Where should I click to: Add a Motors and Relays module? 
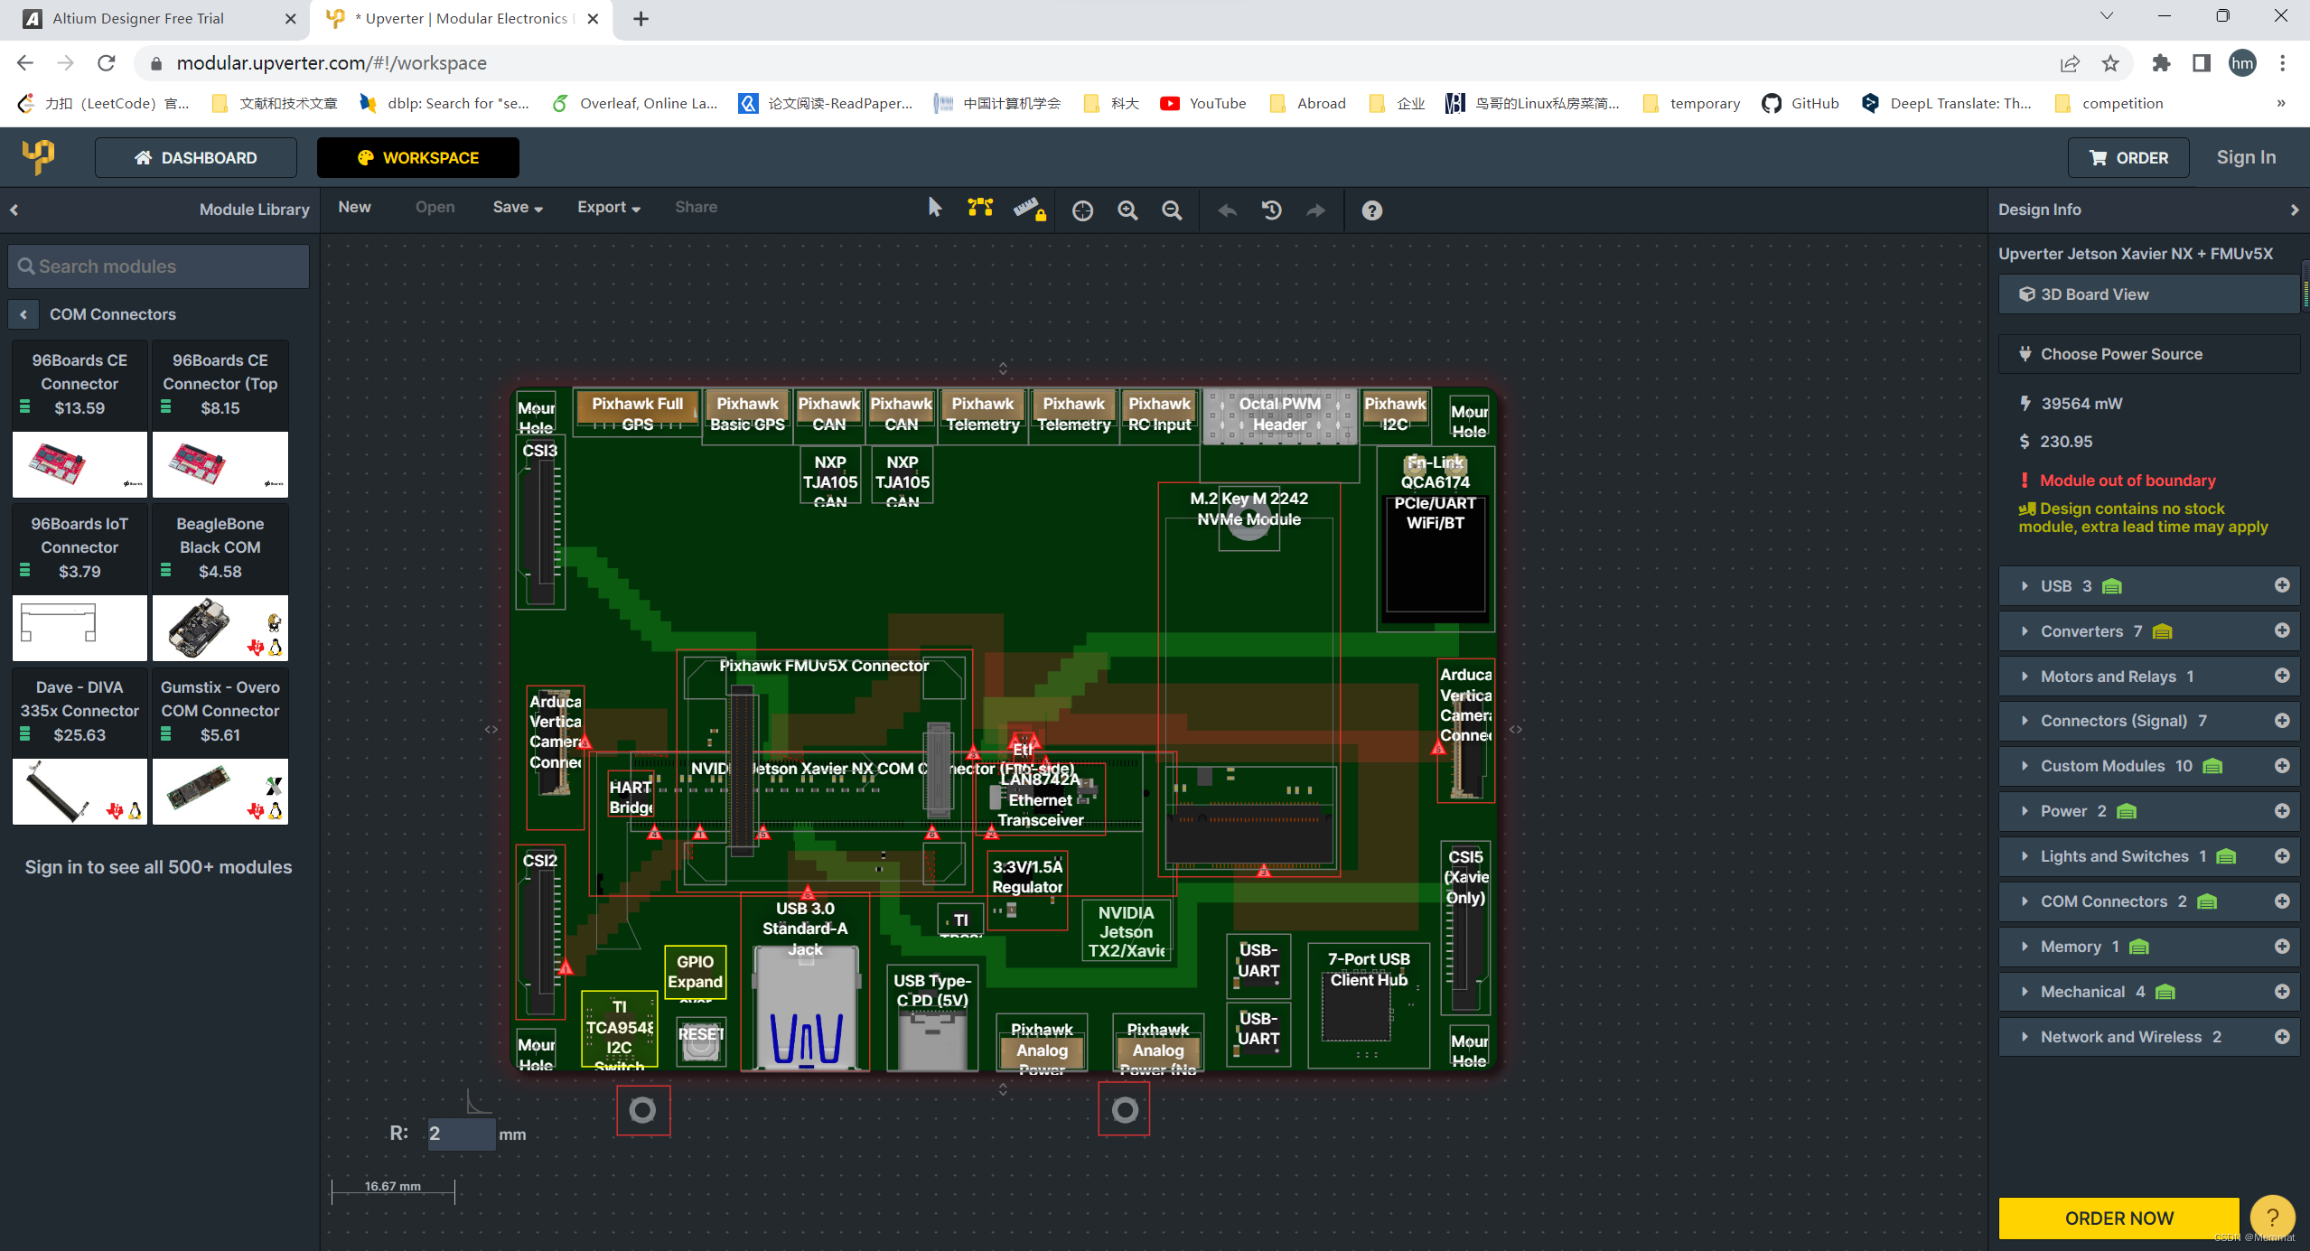pyautogui.click(x=2281, y=676)
